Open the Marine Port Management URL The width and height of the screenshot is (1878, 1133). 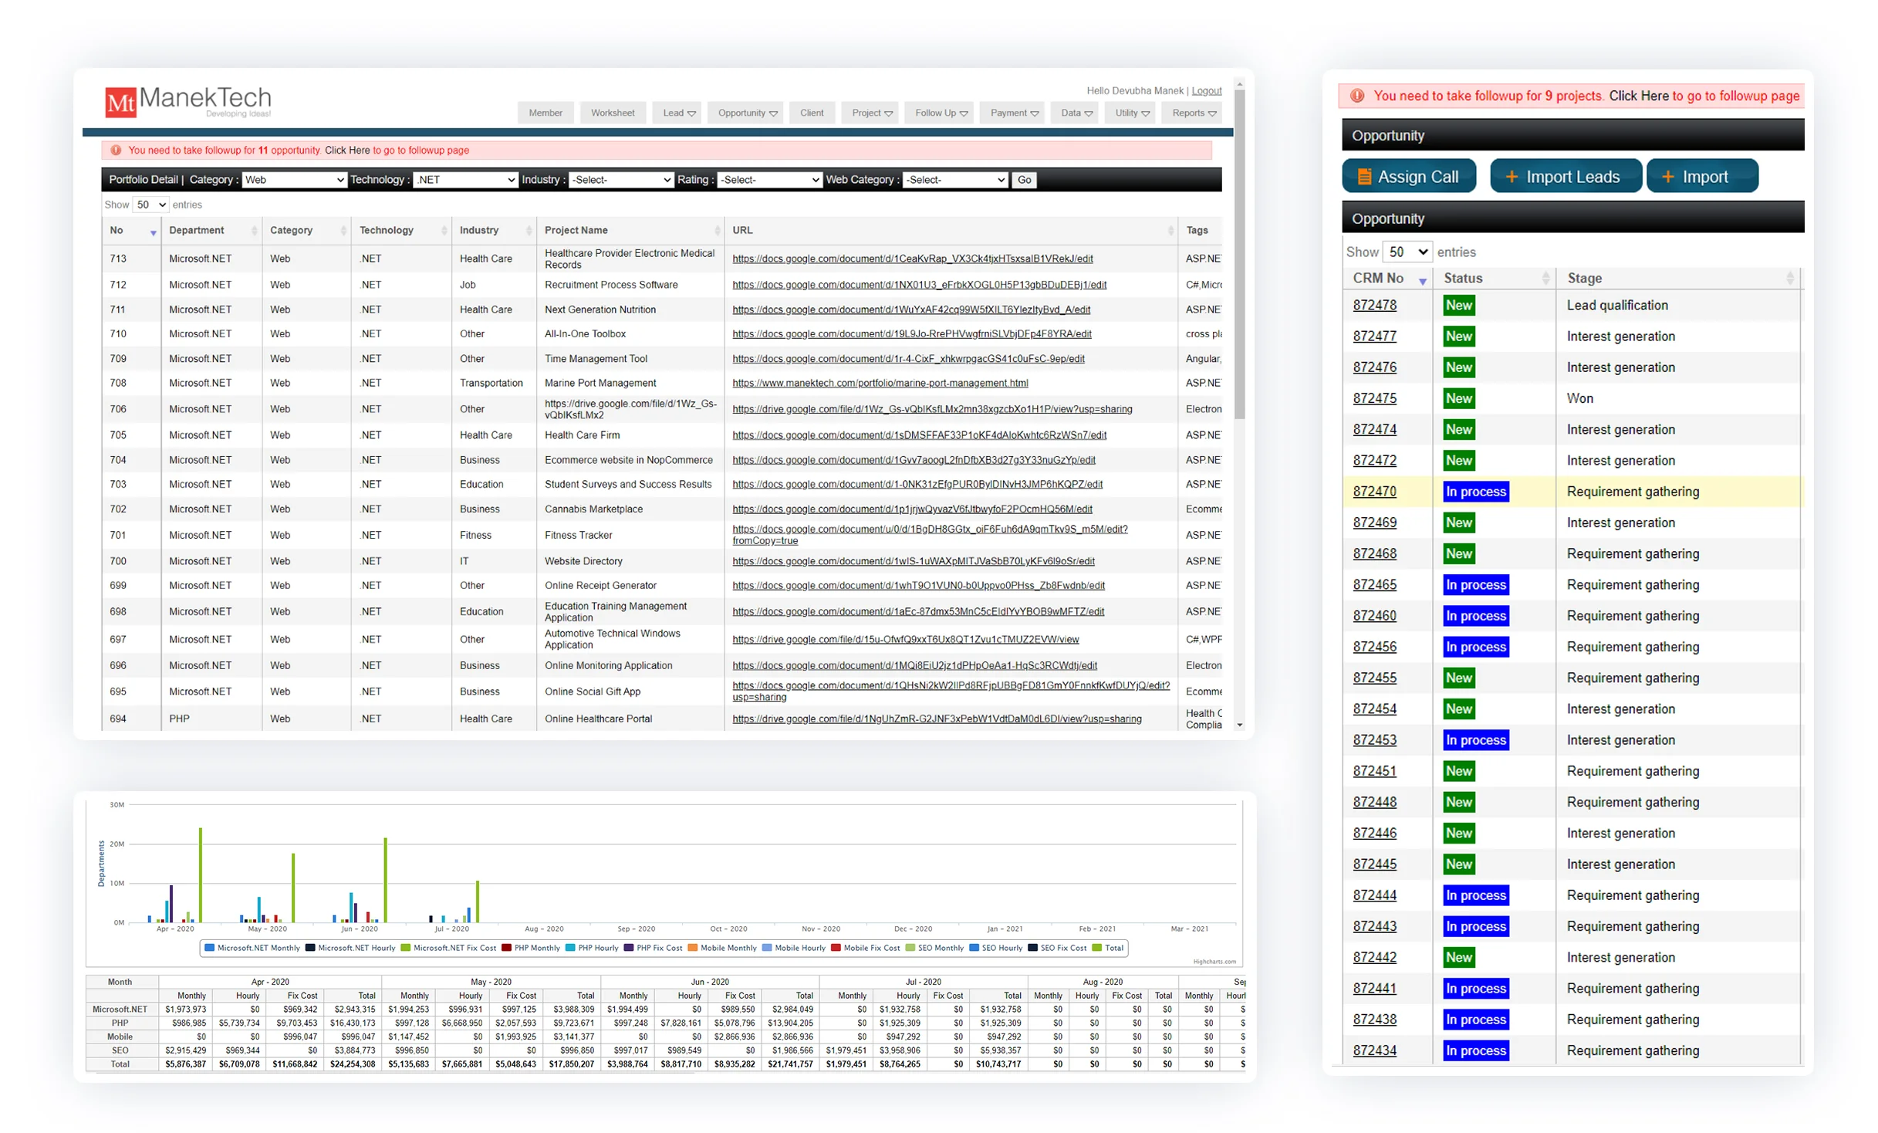click(x=880, y=384)
